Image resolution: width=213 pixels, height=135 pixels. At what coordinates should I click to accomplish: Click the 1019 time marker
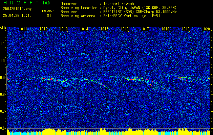point(186,29)
